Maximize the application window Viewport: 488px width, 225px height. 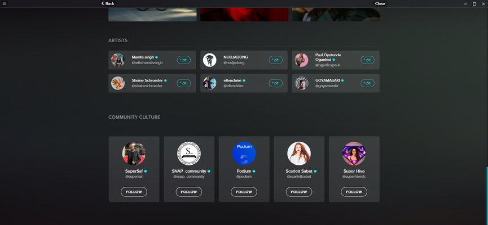coord(474,4)
